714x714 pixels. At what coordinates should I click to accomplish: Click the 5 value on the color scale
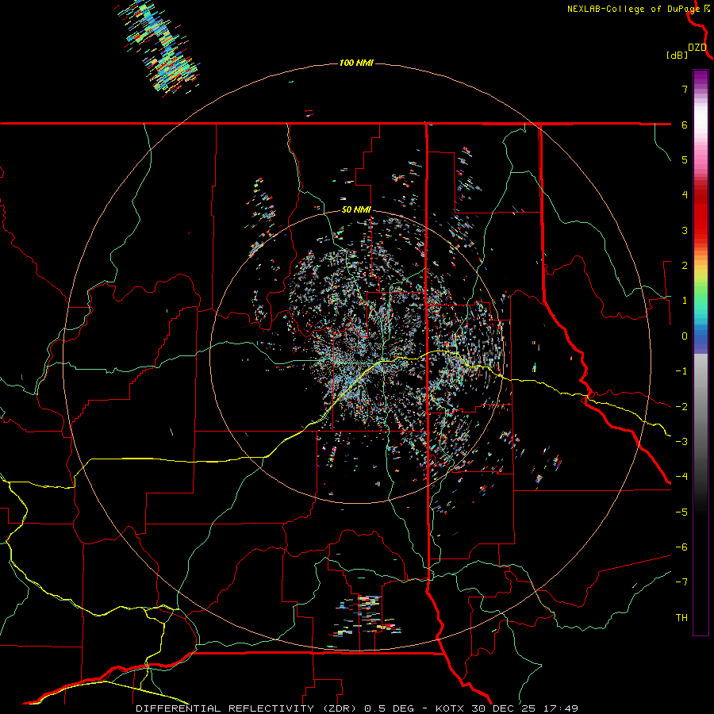(685, 159)
